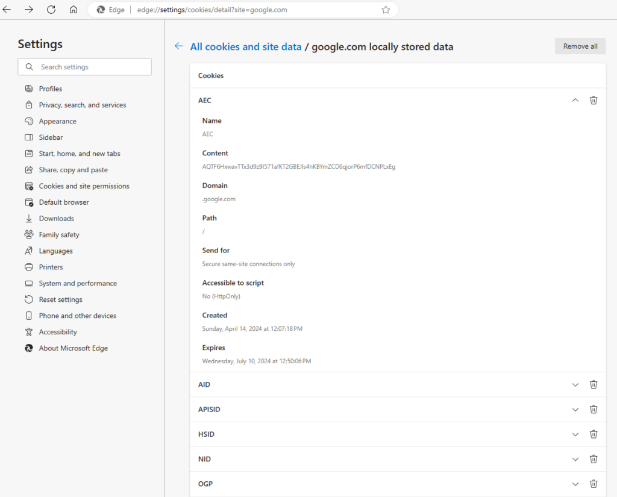The image size is (617, 497).
Task: Expand the HSID cookie details
Action: 575,434
